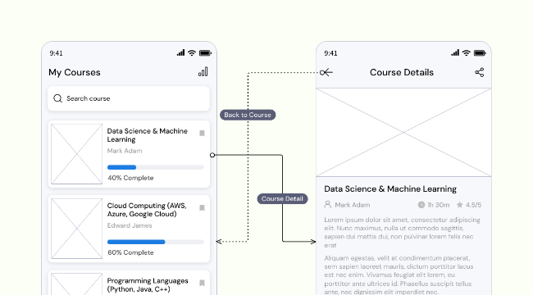Open the stats bar chart icon in My Courses
The width and height of the screenshot is (533, 295).
point(203,72)
